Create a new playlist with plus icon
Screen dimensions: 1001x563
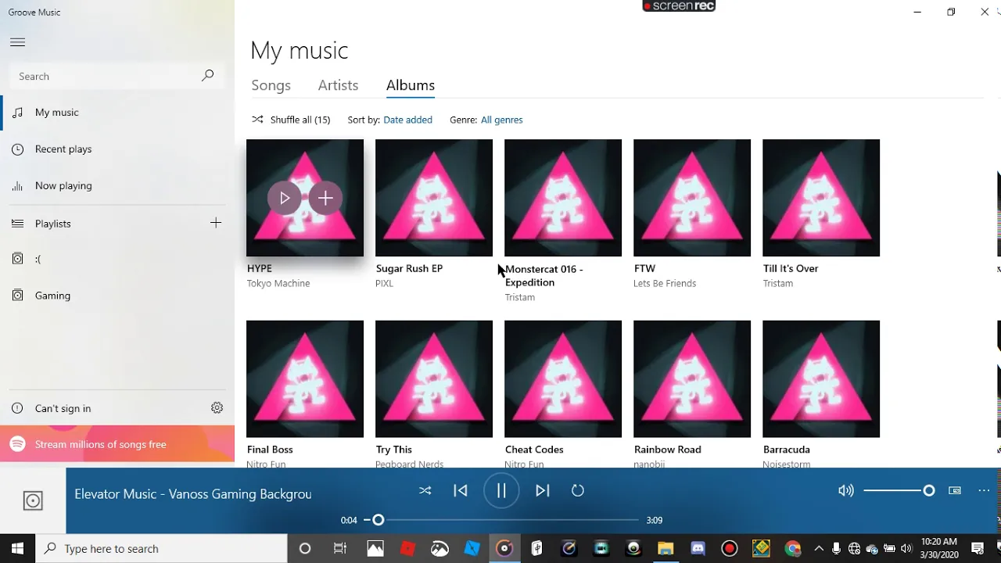(x=216, y=223)
